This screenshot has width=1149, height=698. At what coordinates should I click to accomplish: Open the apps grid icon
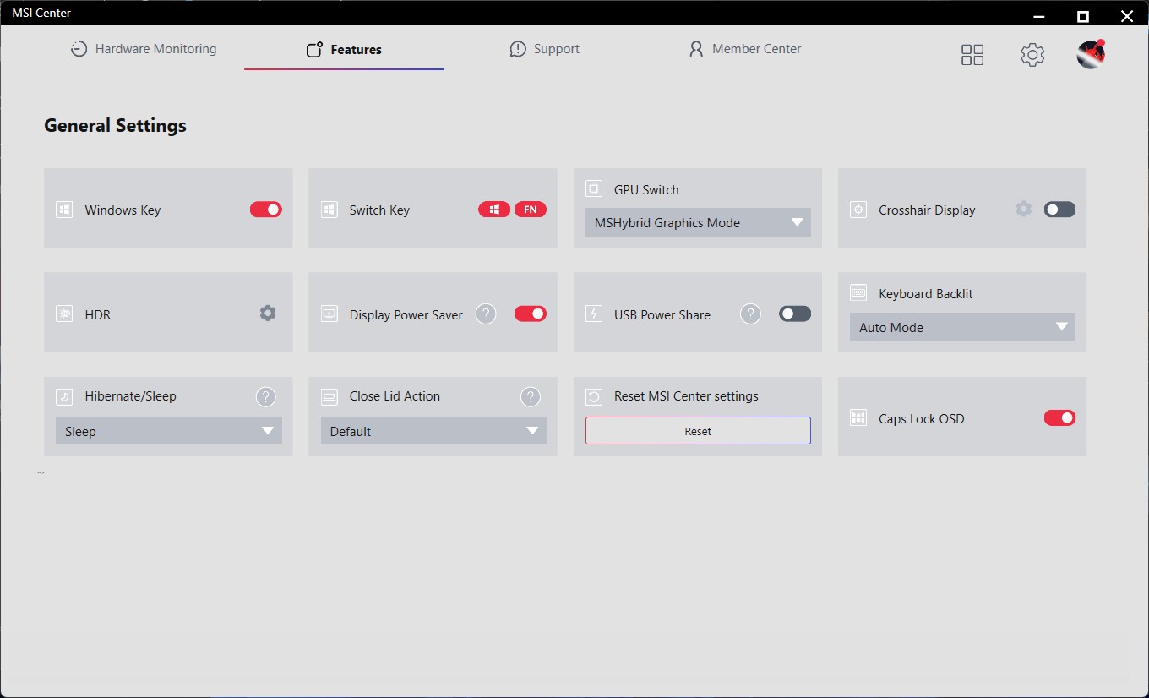(x=972, y=55)
